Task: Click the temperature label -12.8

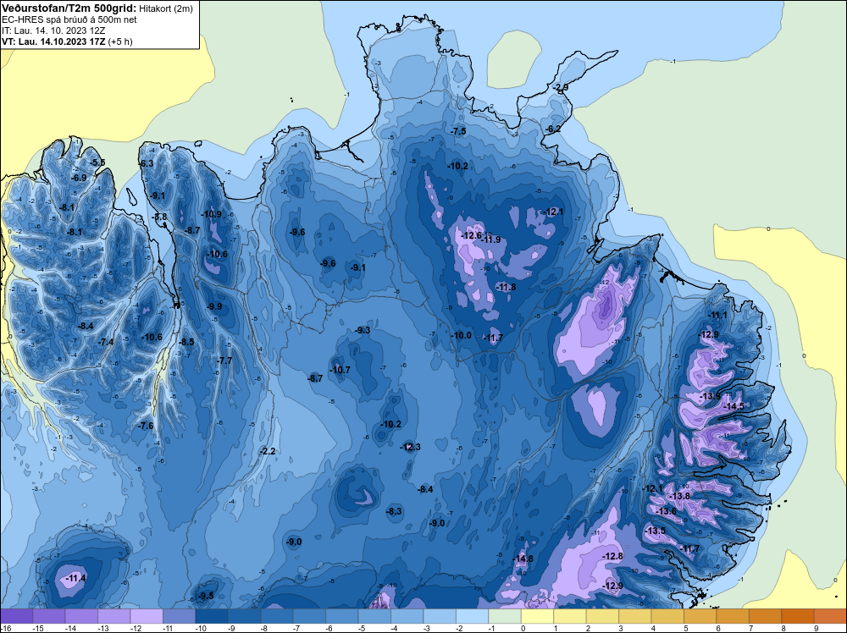Action: [x=613, y=556]
